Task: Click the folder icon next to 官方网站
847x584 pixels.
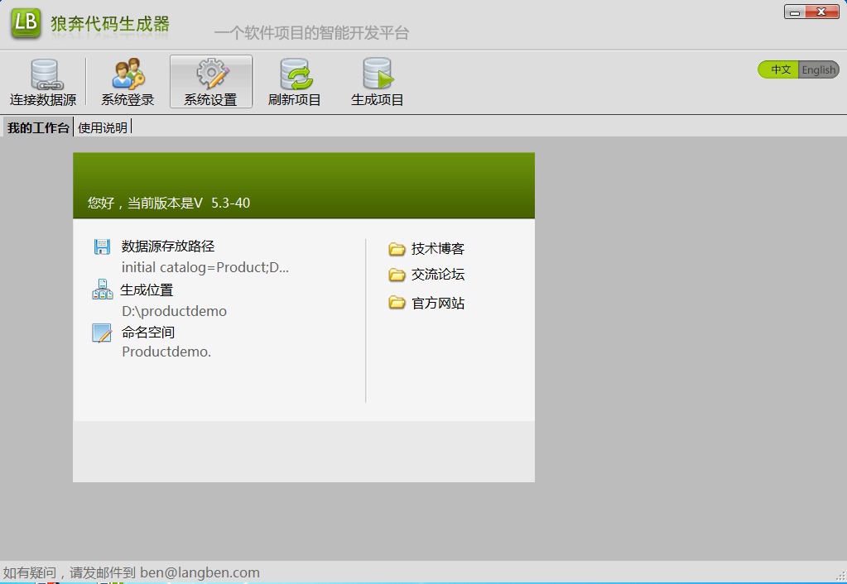Action: [x=397, y=302]
